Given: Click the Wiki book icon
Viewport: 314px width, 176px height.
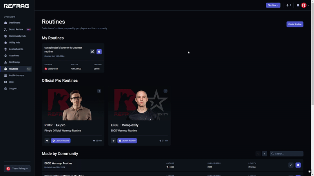Looking at the screenshot, I should pyautogui.click(x=5, y=82).
